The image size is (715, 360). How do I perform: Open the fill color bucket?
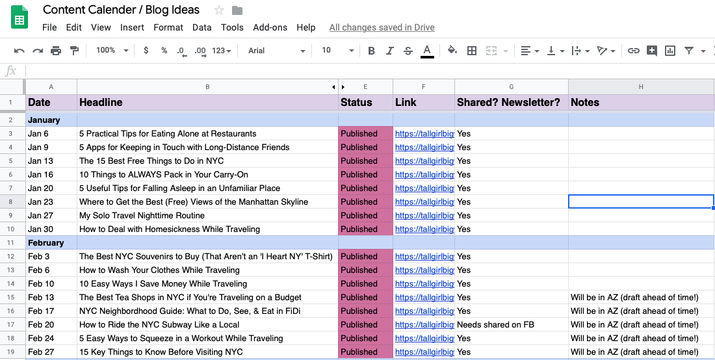pyautogui.click(x=452, y=50)
